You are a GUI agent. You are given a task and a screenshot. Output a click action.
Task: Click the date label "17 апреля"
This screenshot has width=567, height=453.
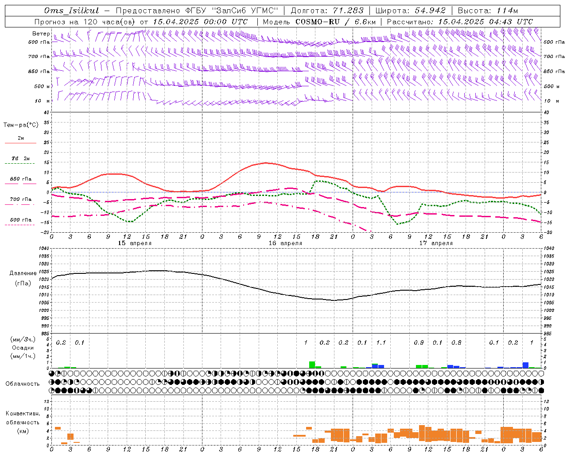coord(436,243)
